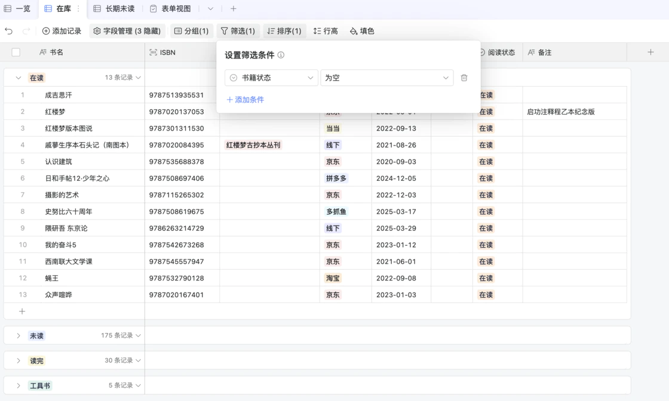Open the 书籍状态 field dropdown
This screenshot has width=669, height=401.
[271, 78]
